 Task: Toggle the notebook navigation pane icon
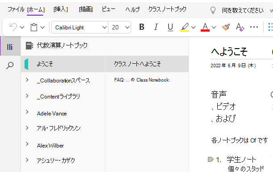(x=10, y=47)
